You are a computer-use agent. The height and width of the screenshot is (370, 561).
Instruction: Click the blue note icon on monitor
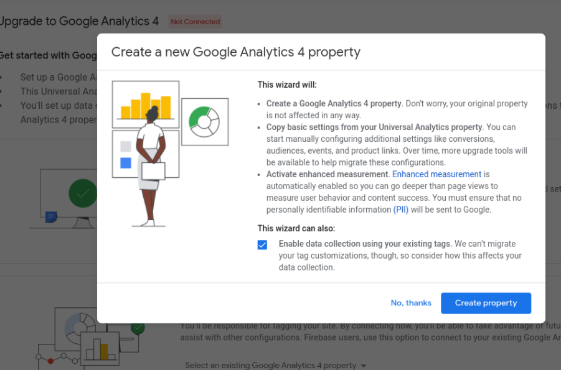51,216
